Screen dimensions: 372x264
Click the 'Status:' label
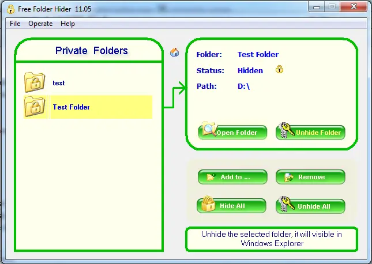point(210,71)
